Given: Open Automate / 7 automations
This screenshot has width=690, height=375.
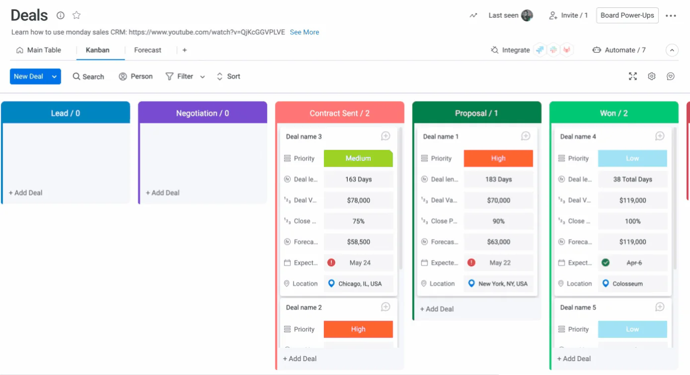Looking at the screenshot, I should click(619, 50).
